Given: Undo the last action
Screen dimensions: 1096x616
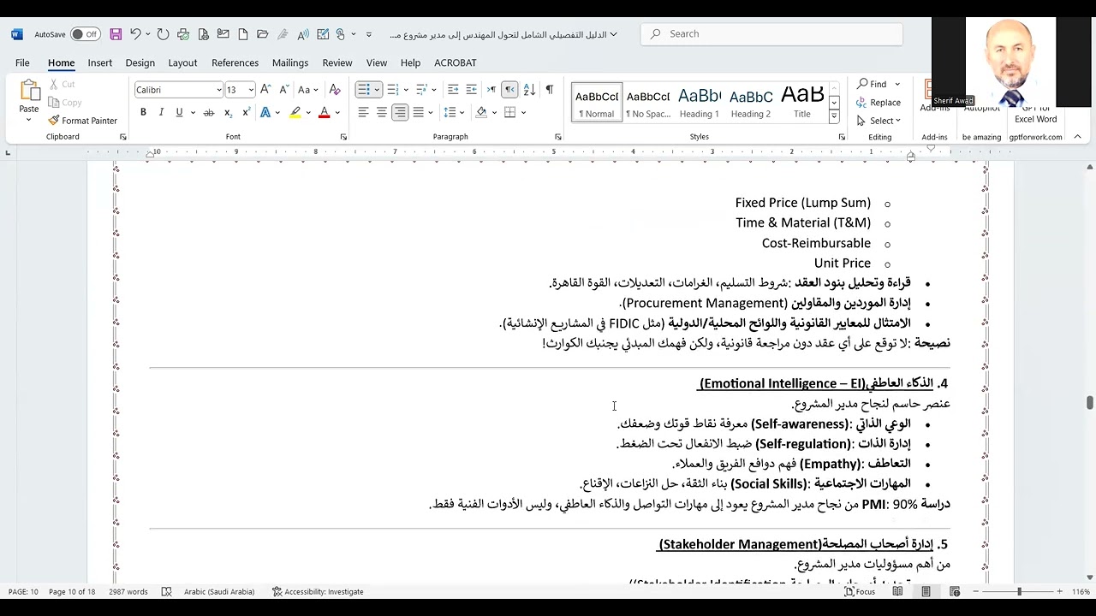Looking at the screenshot, I should click(136, 34).
